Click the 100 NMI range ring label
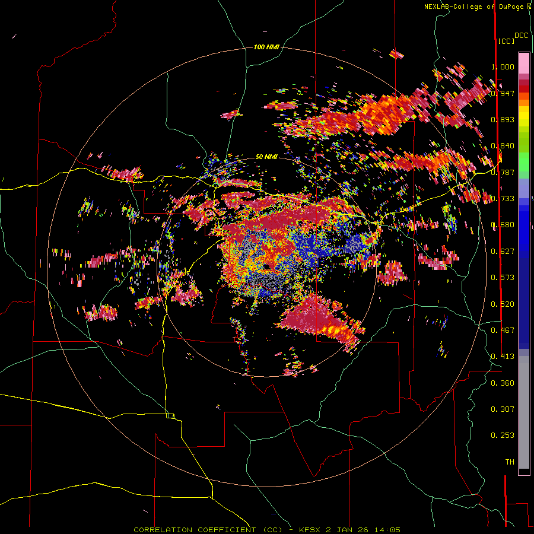534x534 pixels. (266, 47)
